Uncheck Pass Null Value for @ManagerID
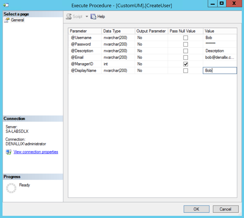Screen dimensions: 244x218 pyautogui.click(x=185, y=64)
